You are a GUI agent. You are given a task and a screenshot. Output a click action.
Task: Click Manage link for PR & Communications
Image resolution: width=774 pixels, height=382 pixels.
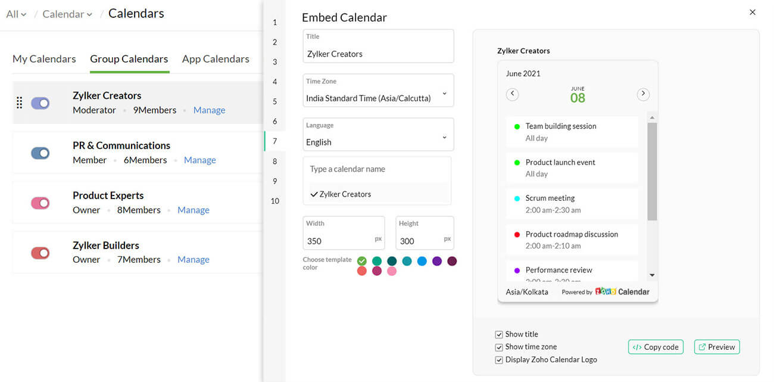click(199, 160)
